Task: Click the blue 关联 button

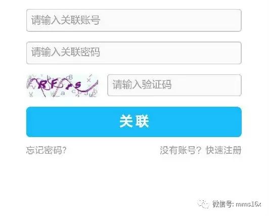Action: pos(134,122)
